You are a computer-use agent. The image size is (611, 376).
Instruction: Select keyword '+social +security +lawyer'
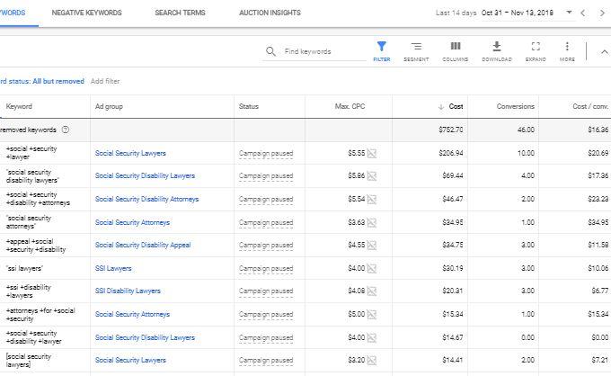coord(31,153)
